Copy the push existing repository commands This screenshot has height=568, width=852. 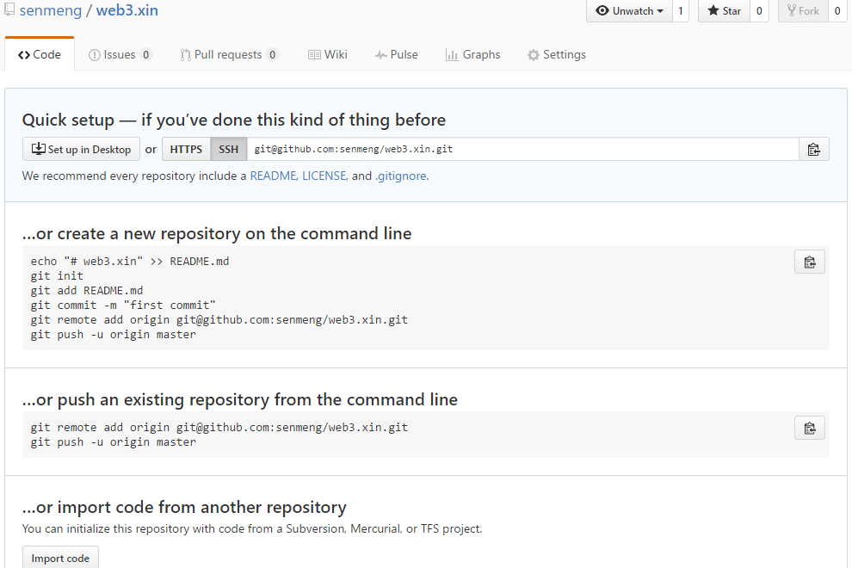pyautogui.click(x=809, y=428)
